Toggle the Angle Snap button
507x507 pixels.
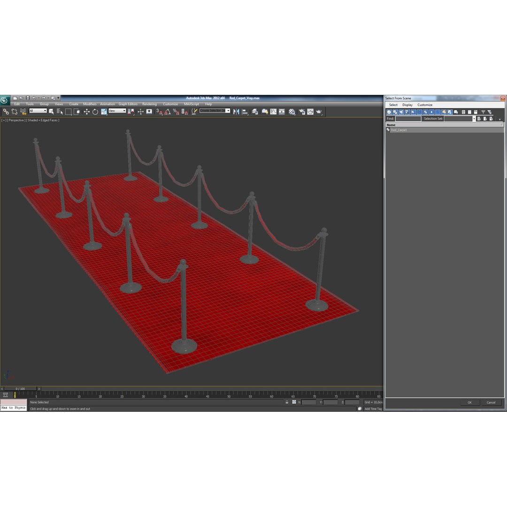click(168, 112)
